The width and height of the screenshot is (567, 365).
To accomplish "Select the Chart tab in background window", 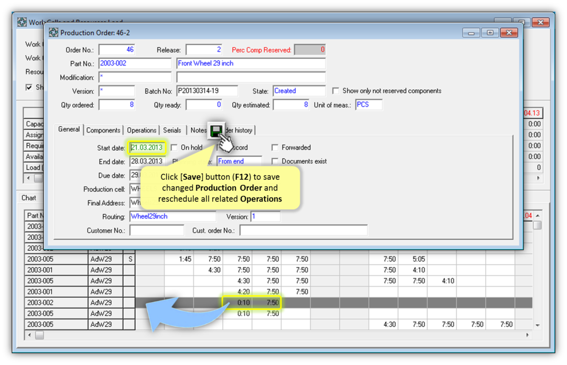I will [x=29, y=197].
